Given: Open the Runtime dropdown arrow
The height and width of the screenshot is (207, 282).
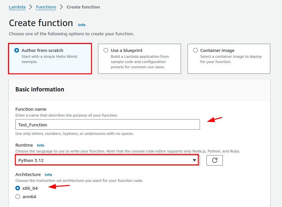Looking at the screenshot, I should [x=194, y=160].
